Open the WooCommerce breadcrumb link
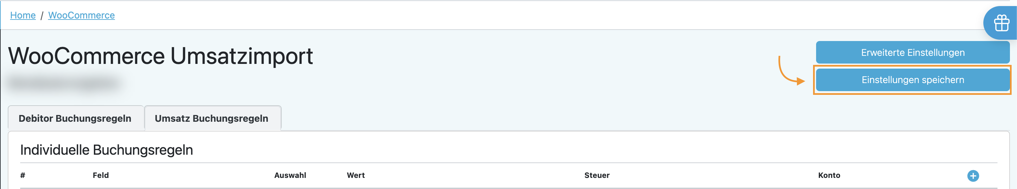Viewport: 1017px width, 189px height. (x=81, y=15)
